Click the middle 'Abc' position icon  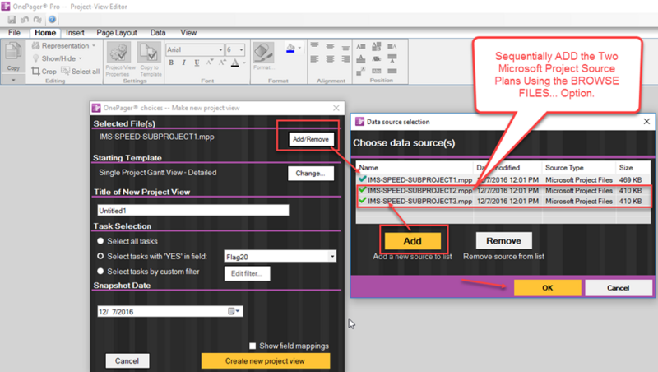coord(377,58)
